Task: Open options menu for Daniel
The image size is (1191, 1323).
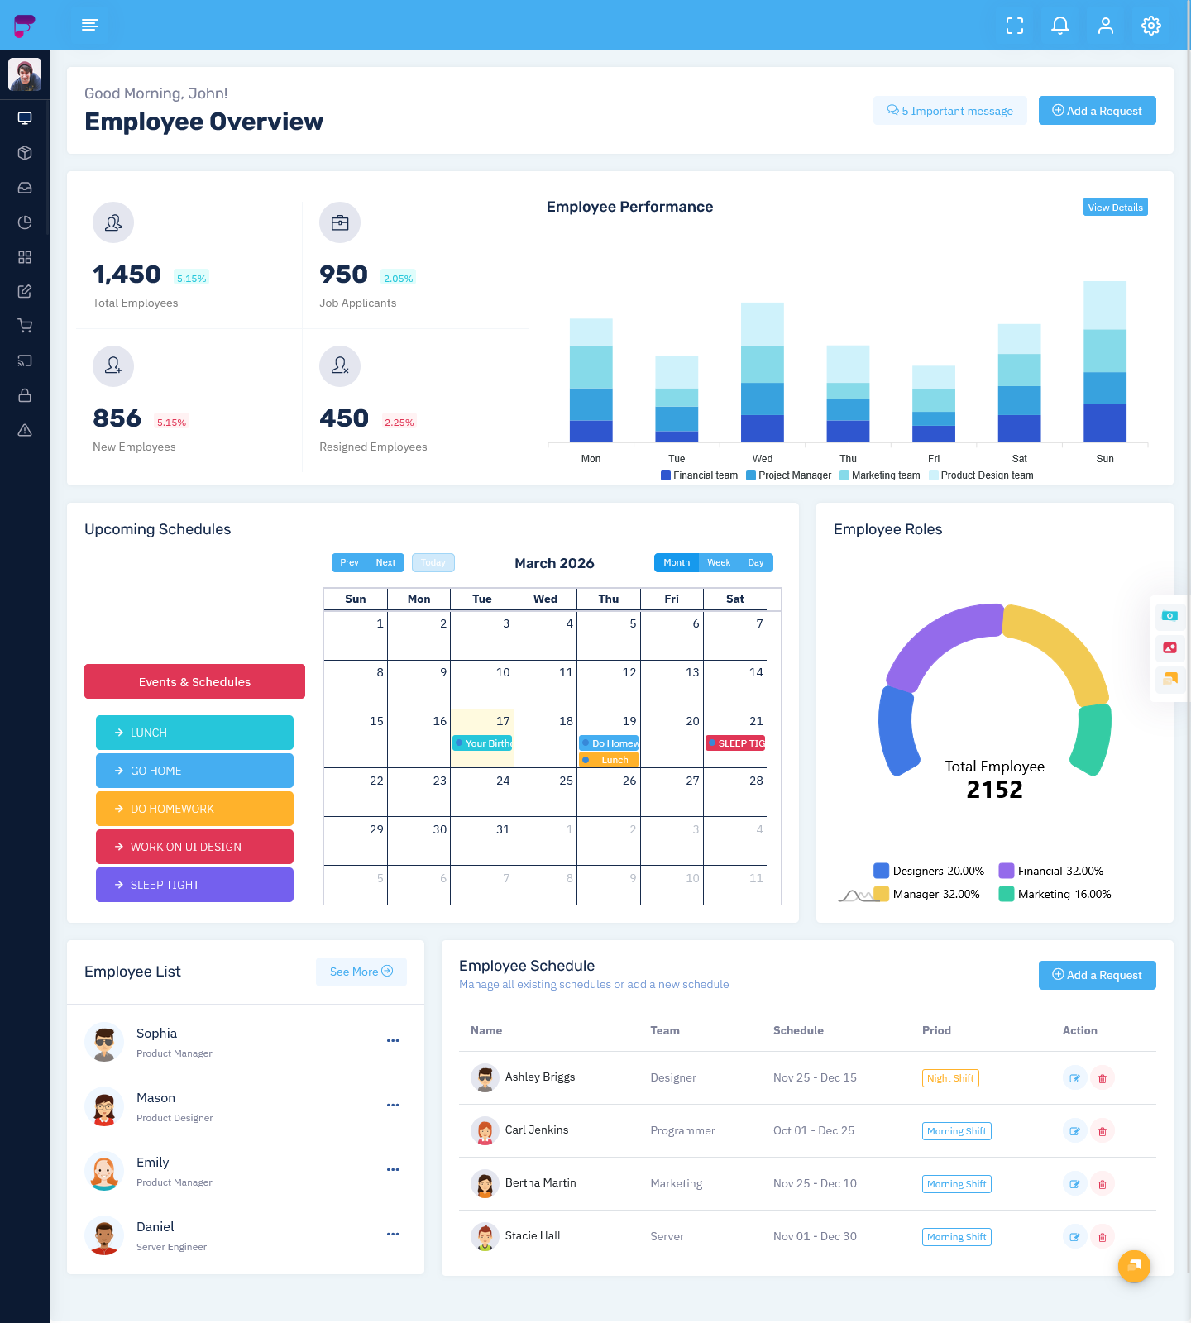Action: click(393, 1235)
